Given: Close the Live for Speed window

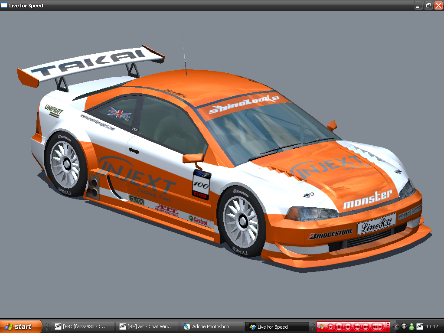Looking at the screenshot, I should pyautogui.click(x=438, y=5).
